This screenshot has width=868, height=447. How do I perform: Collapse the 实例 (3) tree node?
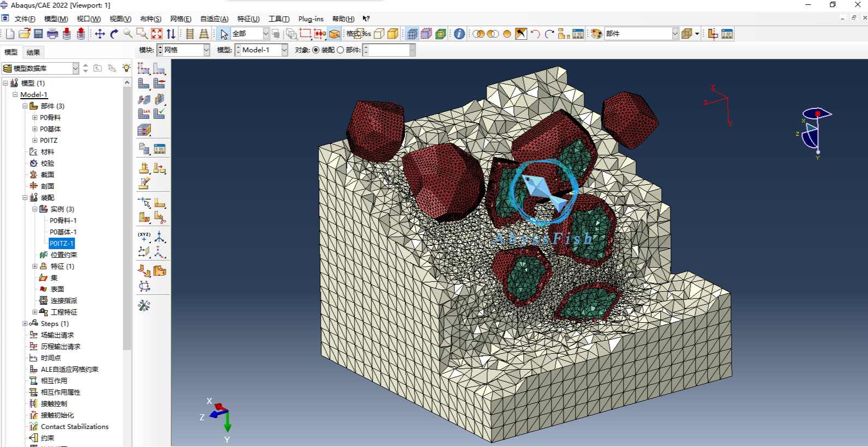pyautogui.click(x=34, y=209)
